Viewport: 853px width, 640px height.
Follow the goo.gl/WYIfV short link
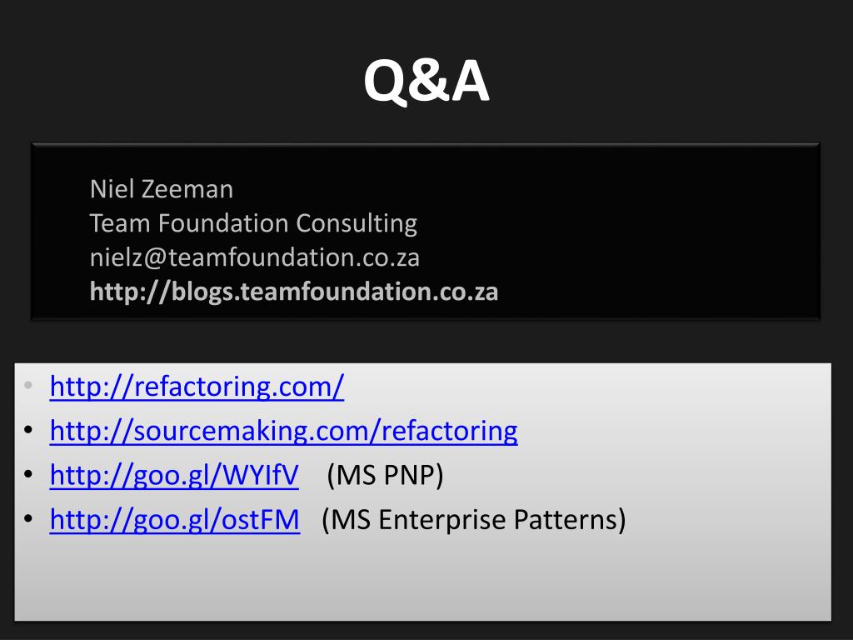click(174, 475)
